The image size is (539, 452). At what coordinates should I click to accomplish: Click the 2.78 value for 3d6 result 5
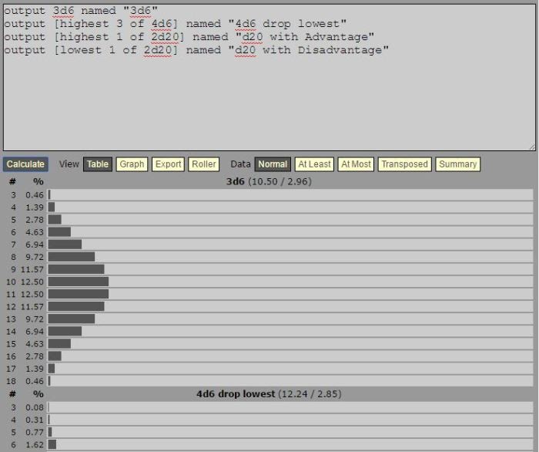35,220
